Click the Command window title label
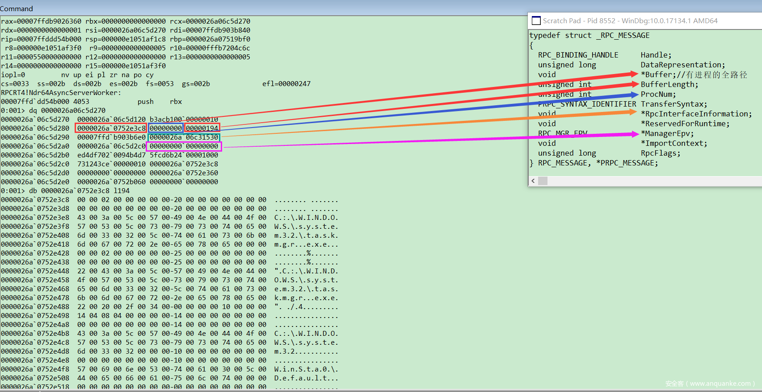The image size is (762, 392). click(x=17, y=8)
